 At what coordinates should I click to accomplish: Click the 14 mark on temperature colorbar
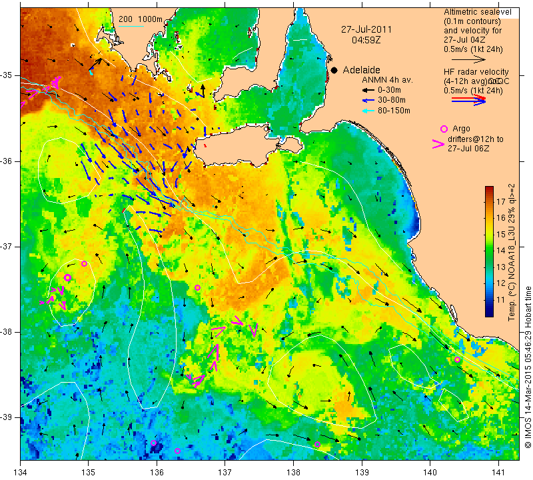click(500, 251)
